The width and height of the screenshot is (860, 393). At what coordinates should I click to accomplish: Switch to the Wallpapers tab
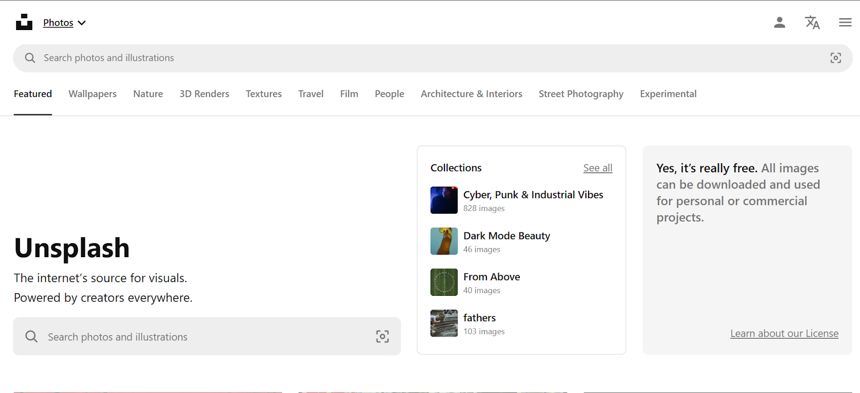point(92,94)
